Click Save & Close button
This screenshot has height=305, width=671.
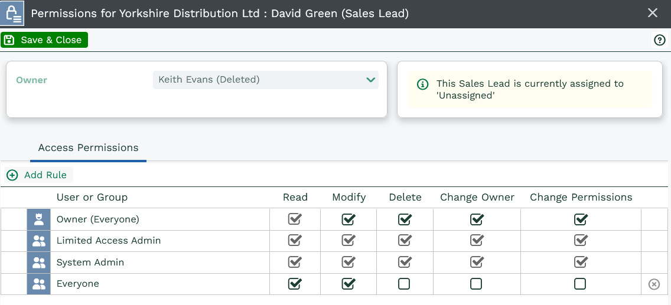44,40
